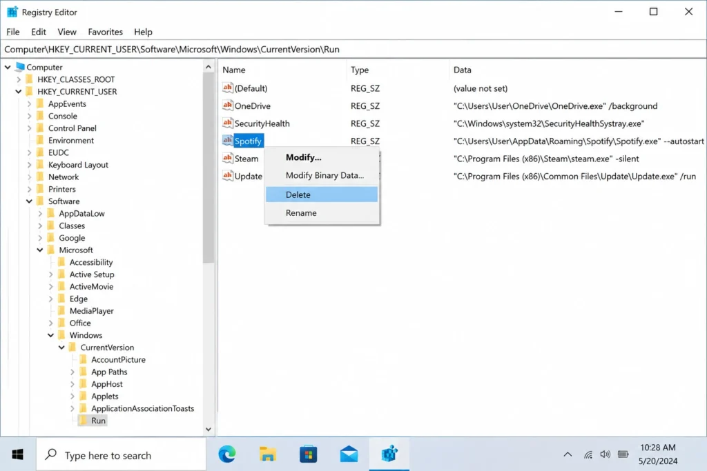Screen dimensions: 707x471
Task: Click the Run key folder icon
Action: click(84, 420)
